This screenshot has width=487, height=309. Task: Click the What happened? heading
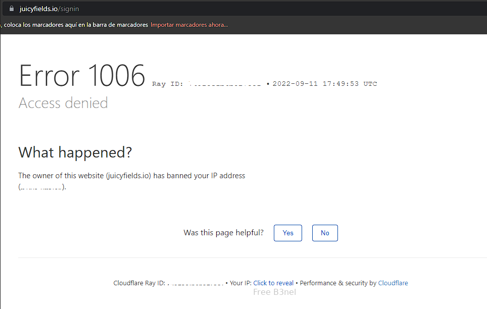click(x=75, y=152)
